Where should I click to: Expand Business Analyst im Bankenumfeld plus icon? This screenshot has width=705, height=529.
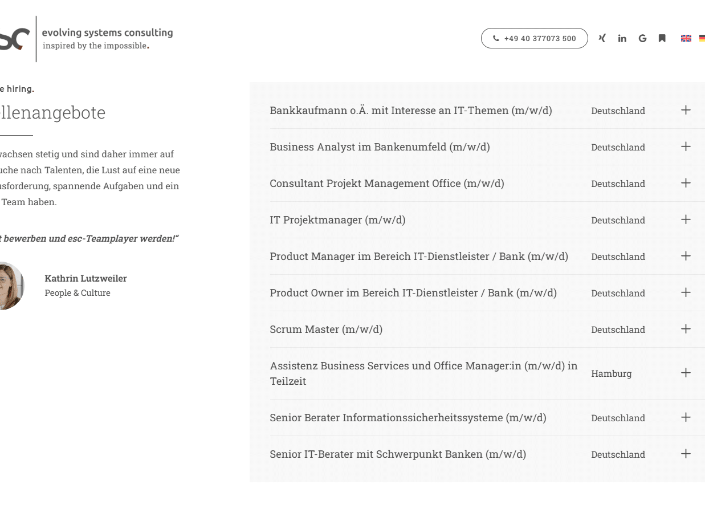click(x=686, y=147)
